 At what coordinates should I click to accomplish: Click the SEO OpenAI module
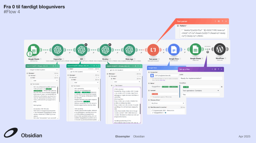81,50
